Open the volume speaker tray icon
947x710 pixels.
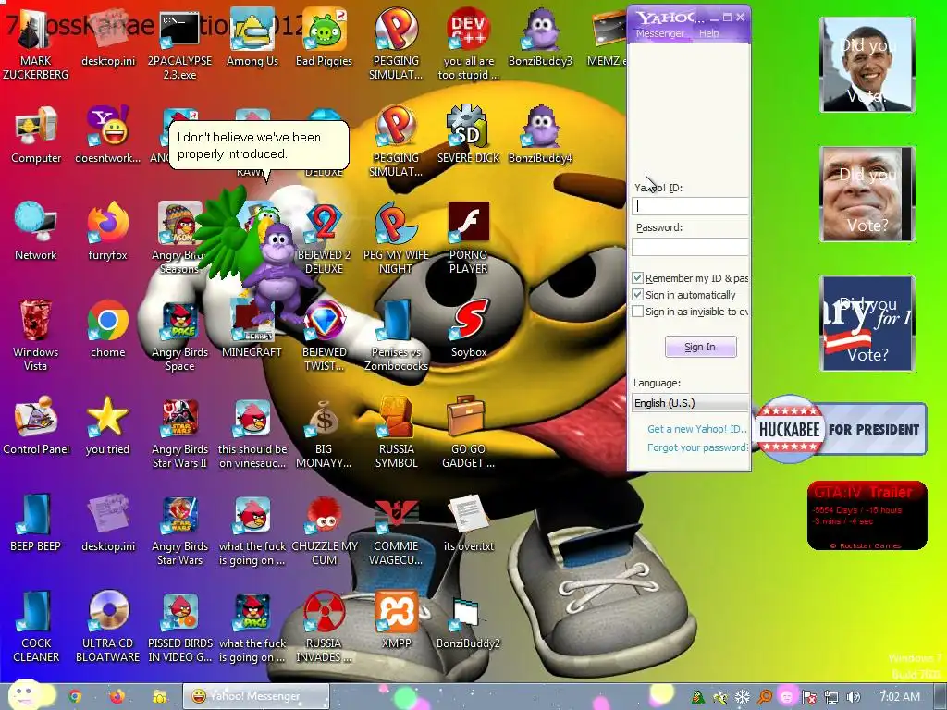[854, 697]
